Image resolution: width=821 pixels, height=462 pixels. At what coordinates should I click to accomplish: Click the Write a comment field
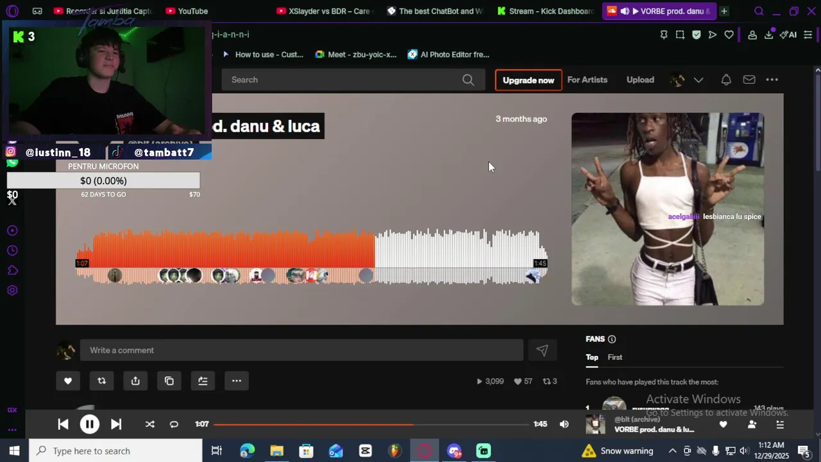(301, 350)
